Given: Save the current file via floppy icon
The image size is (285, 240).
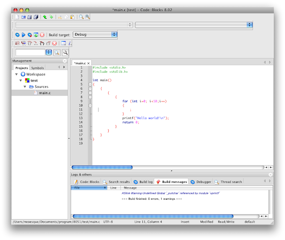Looking at the screenshot, I should [29, 17].
